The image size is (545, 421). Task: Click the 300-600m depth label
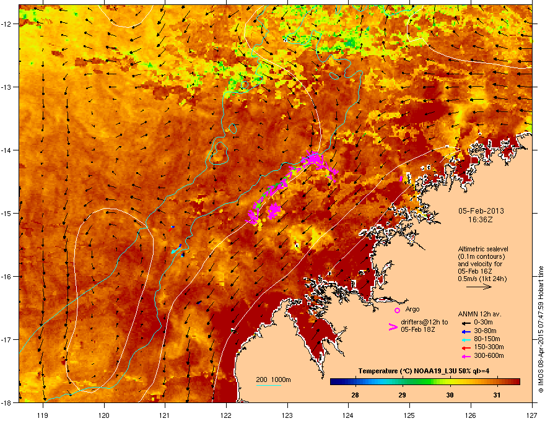(x=489, y=355)
